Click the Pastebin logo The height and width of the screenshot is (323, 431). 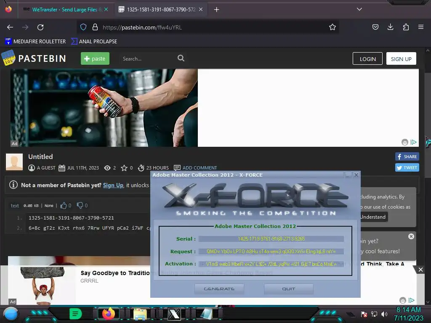(x=34, y=58)
